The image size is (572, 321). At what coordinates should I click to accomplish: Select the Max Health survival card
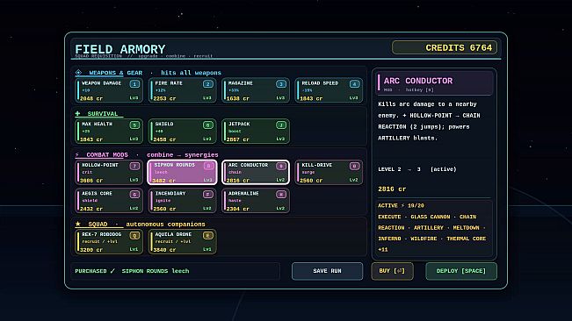[109, 131]
